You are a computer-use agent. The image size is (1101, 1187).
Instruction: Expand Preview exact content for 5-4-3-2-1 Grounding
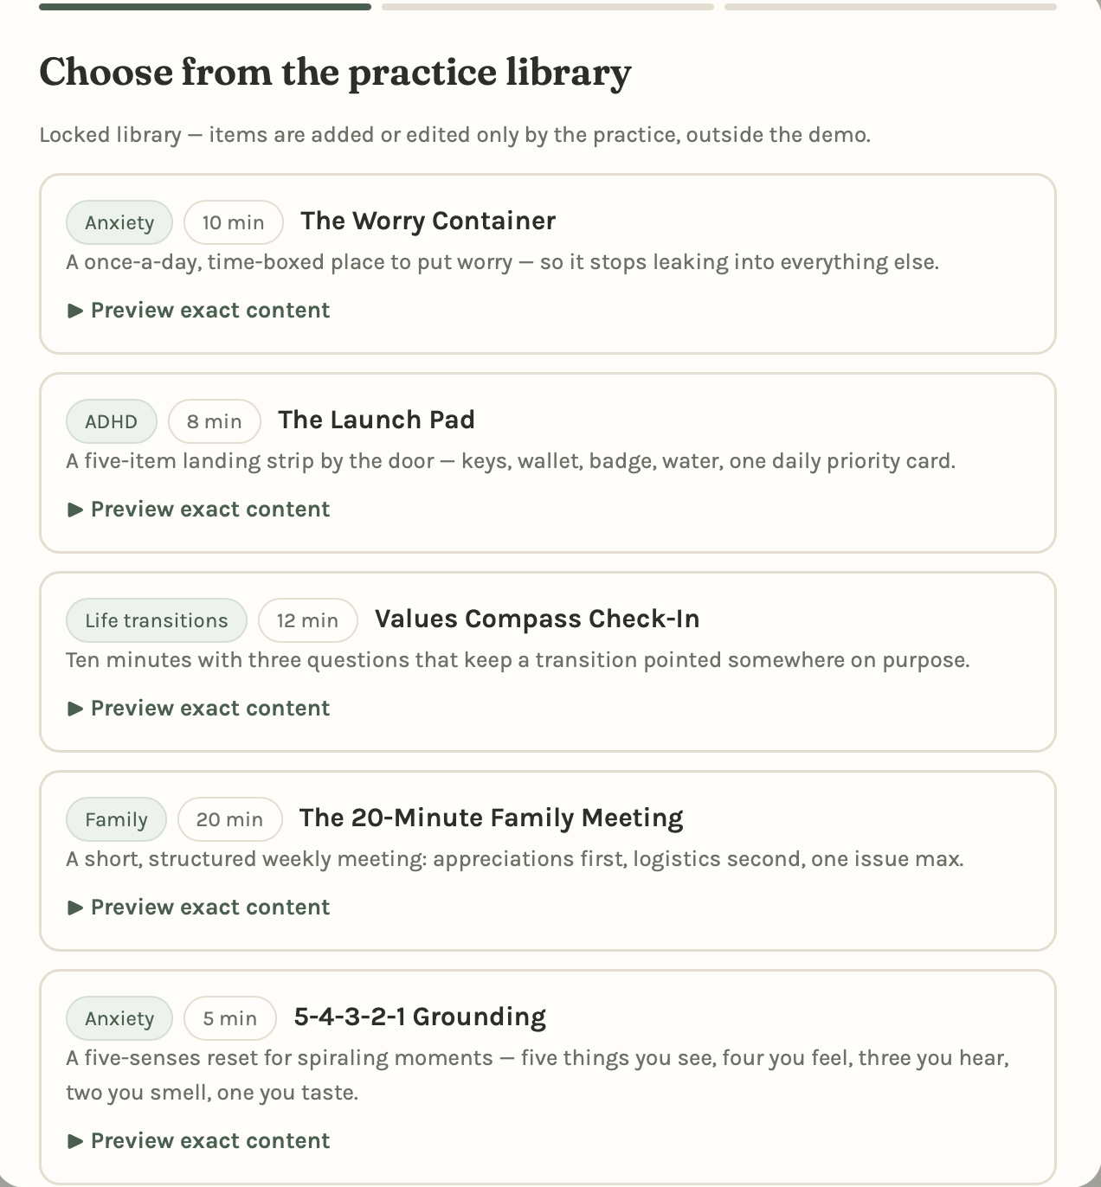198,1141
